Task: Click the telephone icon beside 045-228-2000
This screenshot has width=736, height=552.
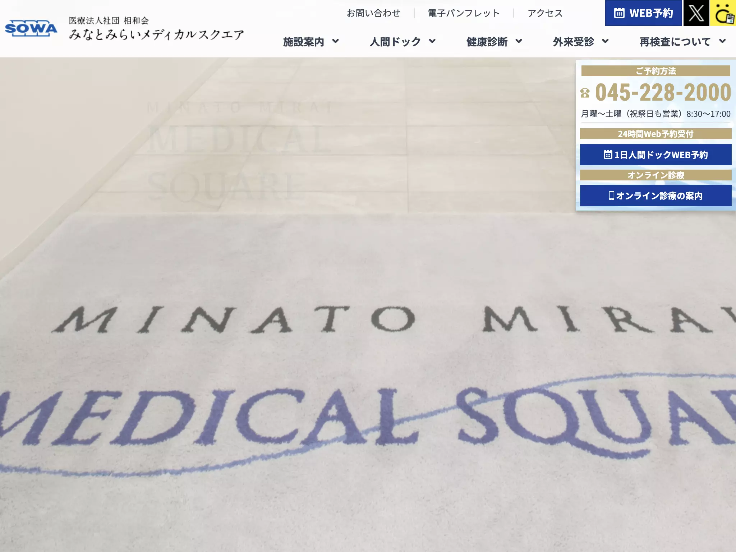Action: pyautogui.click(x=585, y=93)
